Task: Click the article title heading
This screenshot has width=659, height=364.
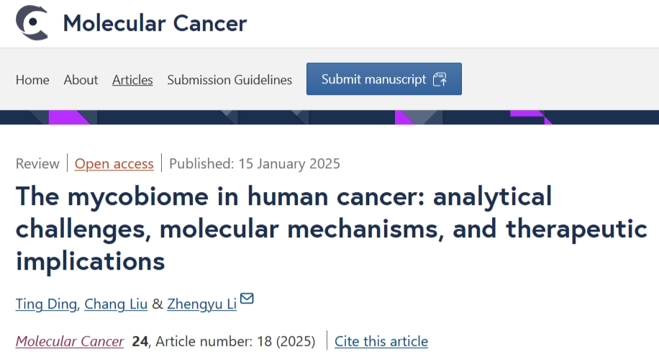Action: [x=331, y=229]
